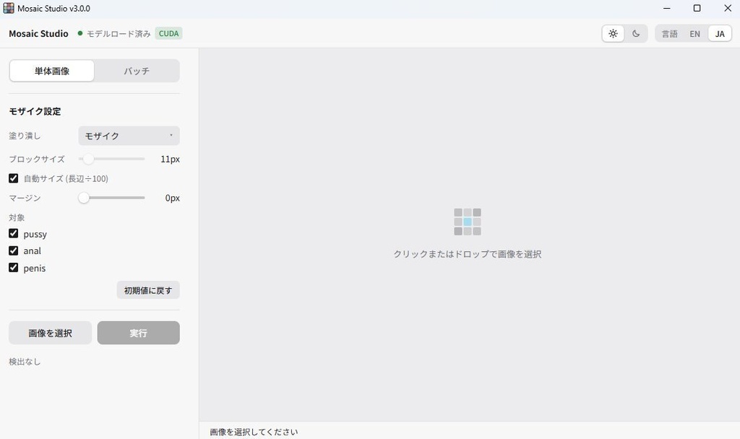Switch to dark theme moon icon

pos(636,33)
